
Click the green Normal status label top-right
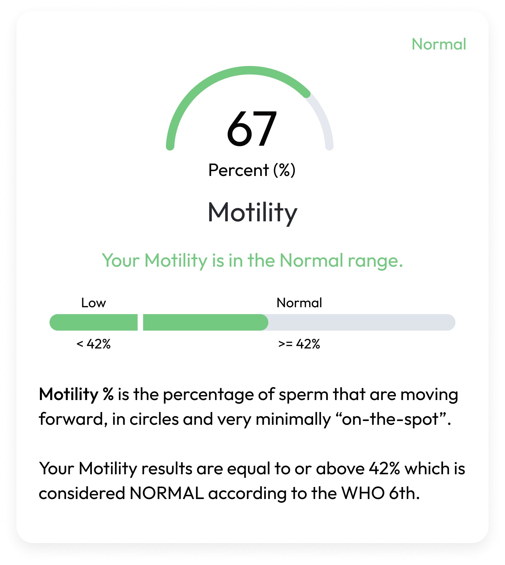(x=439, y=44)
